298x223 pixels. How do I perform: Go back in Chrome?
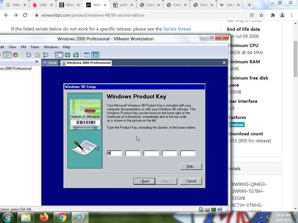pyautogui.click(x=6, y=15)
